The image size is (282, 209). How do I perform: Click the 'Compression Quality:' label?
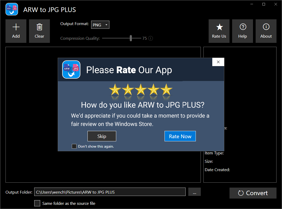(80, 38)
